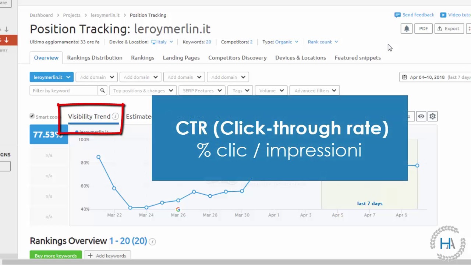The height and width of the screenshot is (265, 471).
Task: Open the Type Organic dropdown
Action: (287, 42)
